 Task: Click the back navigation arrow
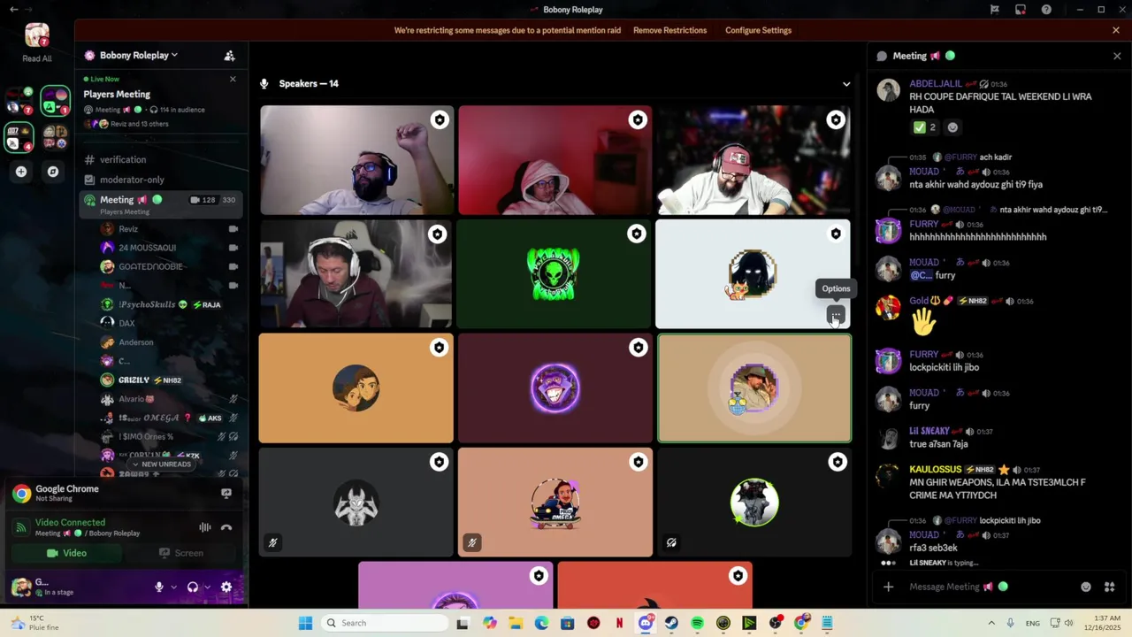click(x=13, y=10)
